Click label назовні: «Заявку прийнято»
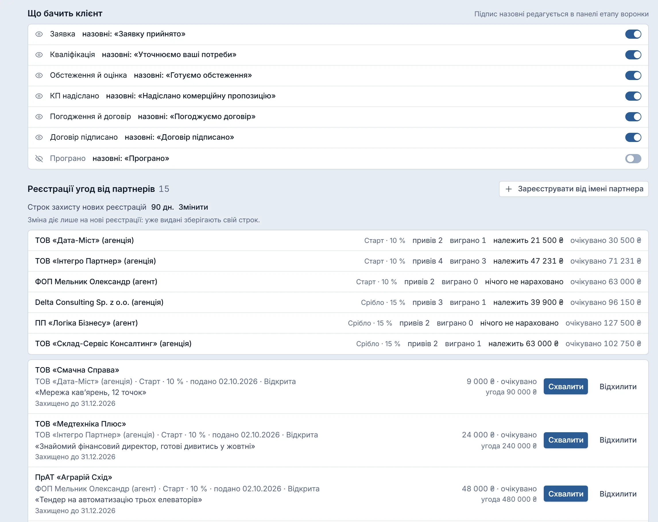 (x=134, y=34)
